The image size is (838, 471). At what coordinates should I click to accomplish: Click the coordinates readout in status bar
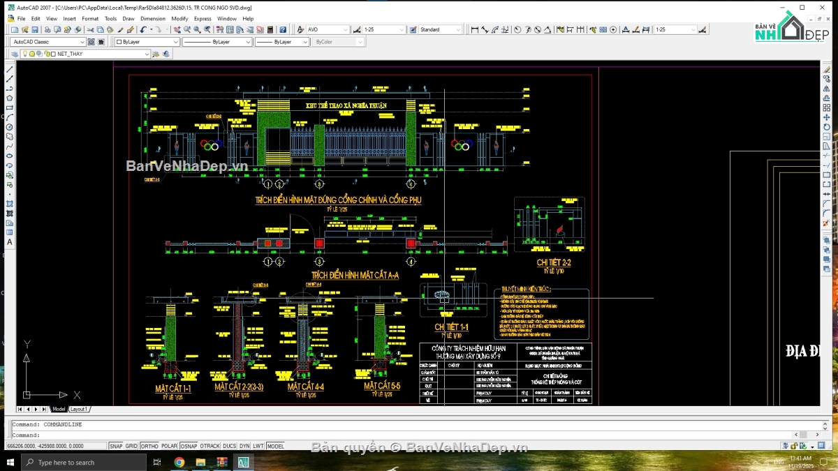click(x=56, y=446)
